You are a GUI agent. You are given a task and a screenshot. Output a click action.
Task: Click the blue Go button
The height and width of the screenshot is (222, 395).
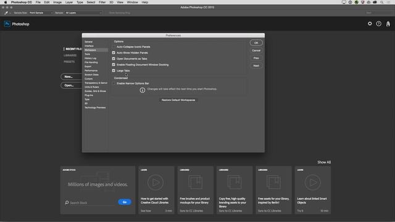[125, 202]
